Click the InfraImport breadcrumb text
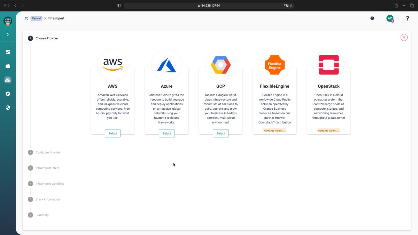418x235 pixels. point(56,18)
